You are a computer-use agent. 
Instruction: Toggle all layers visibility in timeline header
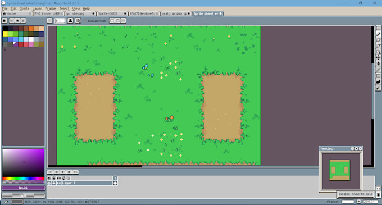tap(49, 179)
